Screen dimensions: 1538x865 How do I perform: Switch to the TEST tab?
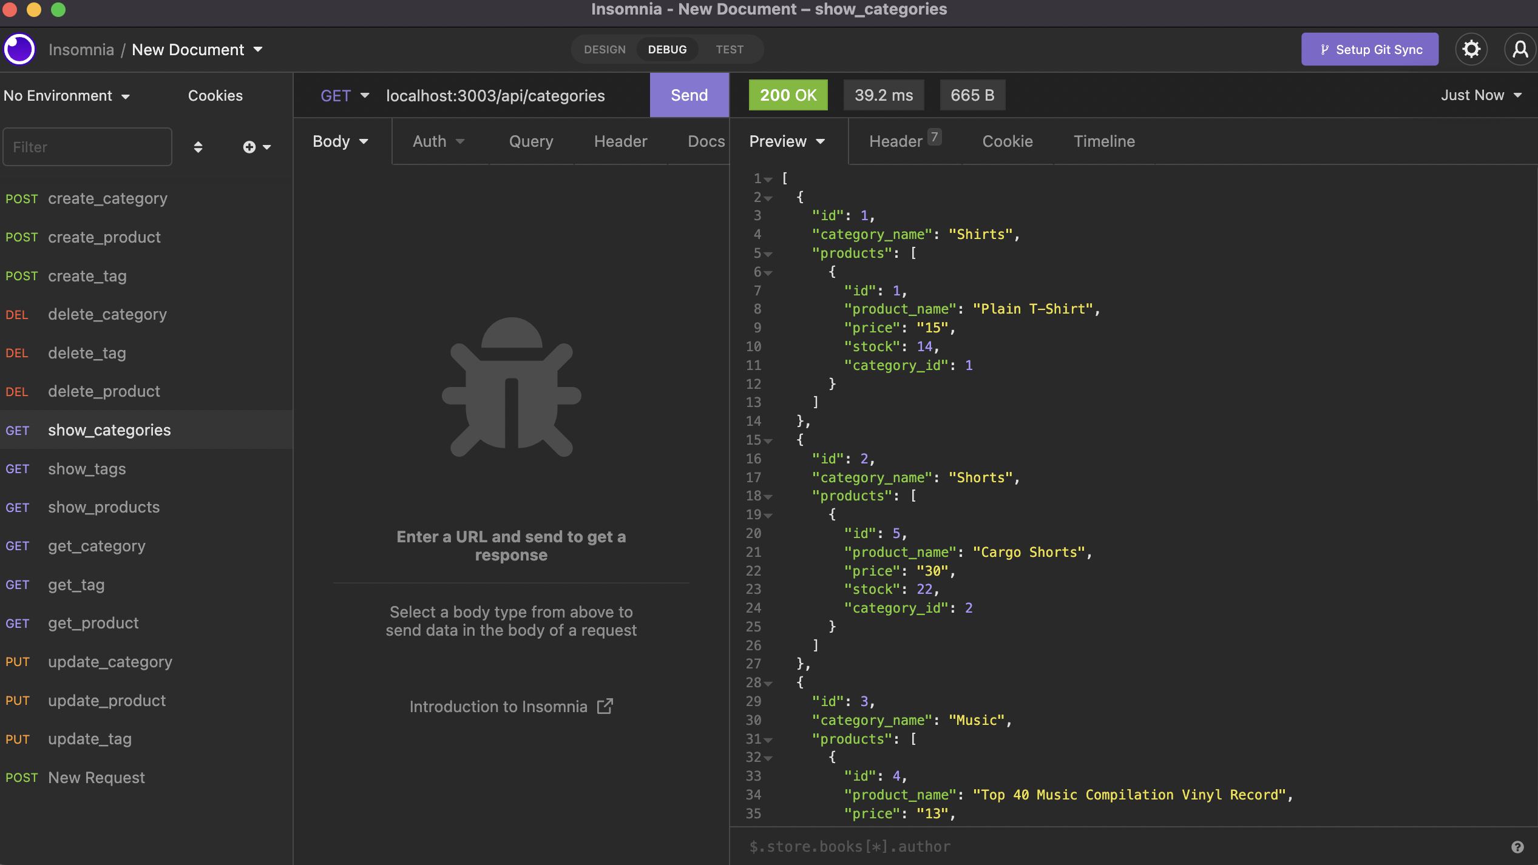[x=729, y=50]
